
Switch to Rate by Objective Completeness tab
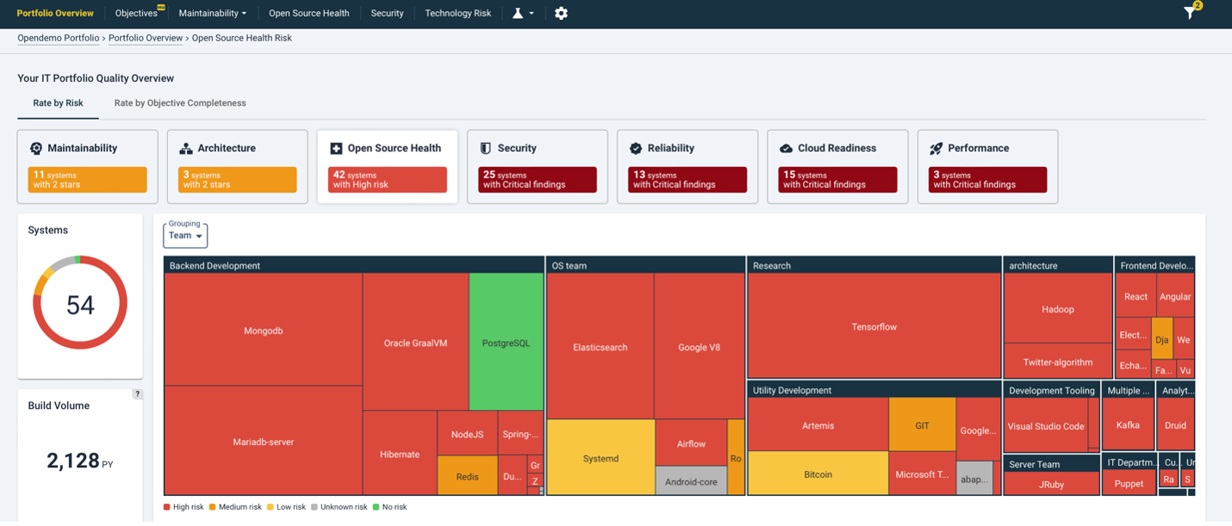point(180,103)
